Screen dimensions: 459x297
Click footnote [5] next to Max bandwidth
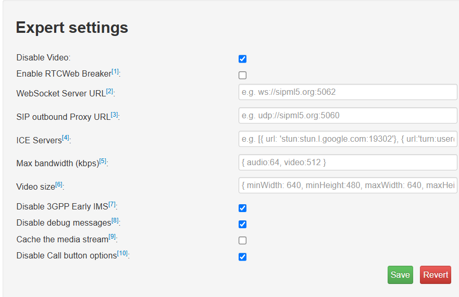(103, 162)
